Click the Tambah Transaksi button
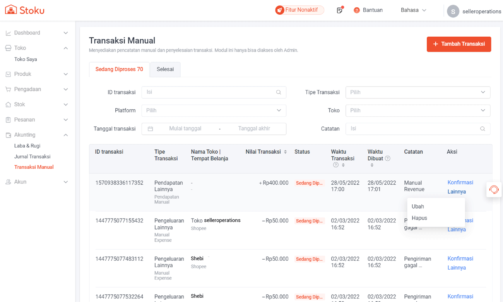The image size is (503, 302). pos(459,44)
